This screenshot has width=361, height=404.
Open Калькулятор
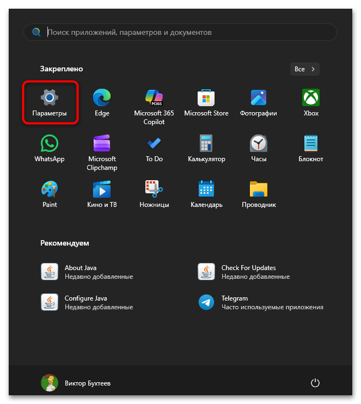(206, 149)
